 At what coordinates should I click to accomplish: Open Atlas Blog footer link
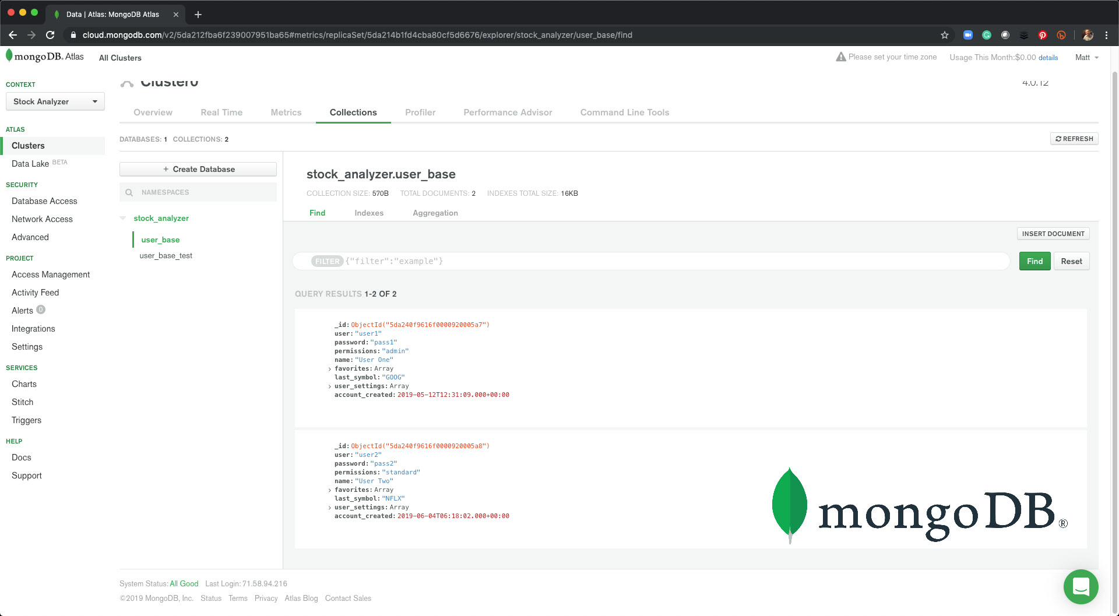pyautogui.click(x=301, y=599)
